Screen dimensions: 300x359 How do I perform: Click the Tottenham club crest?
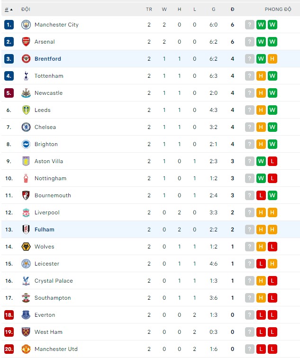pos(26,76)
